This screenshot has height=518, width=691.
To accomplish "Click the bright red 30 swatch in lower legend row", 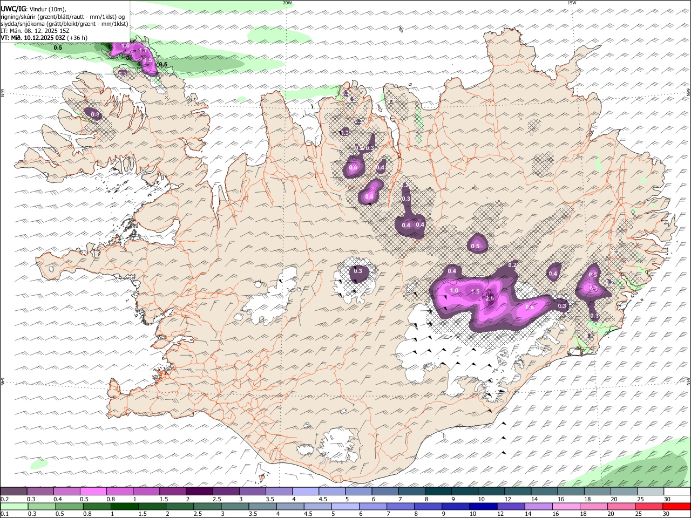I will 677,506.
